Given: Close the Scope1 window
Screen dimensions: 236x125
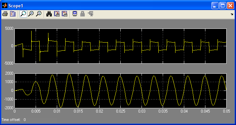Looking at the screenshot, I should [x=230, y=6].
